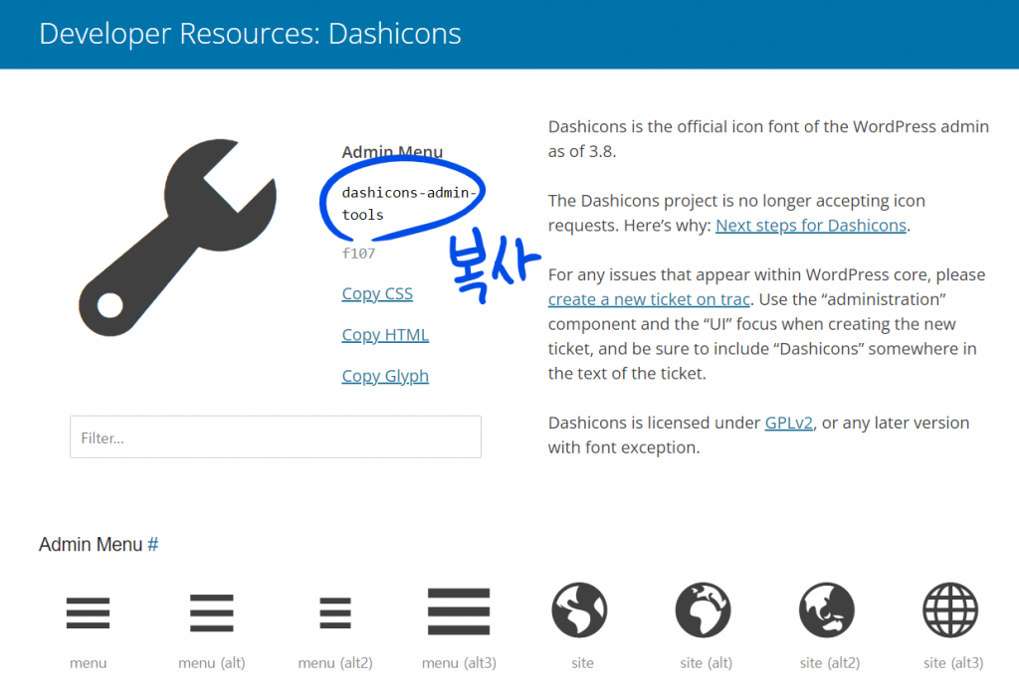Select the menu dashicon
The height and width of the screenshot is (695, 1019).
(x=88, y=612)
